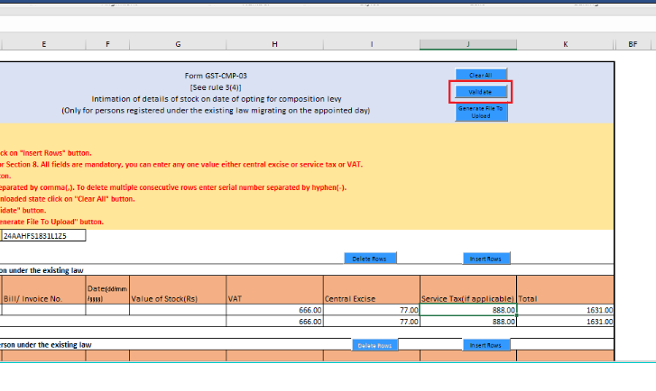Select column header H
Viewport: 656px width, 391px height.
coord(273,43)
